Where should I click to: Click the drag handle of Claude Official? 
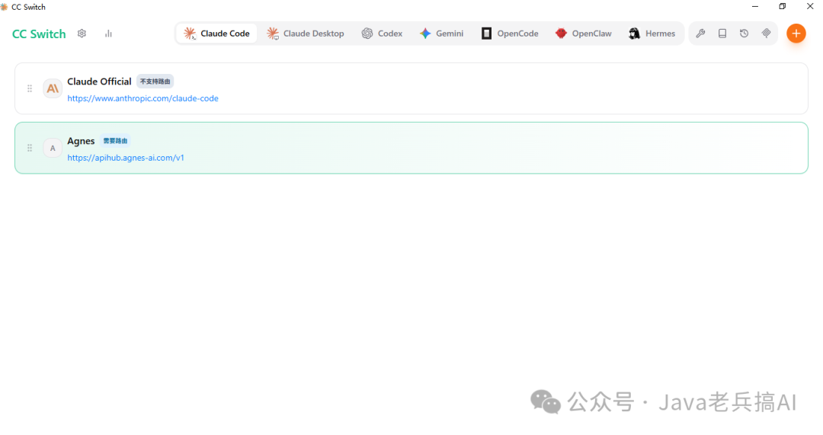[30, 88]
